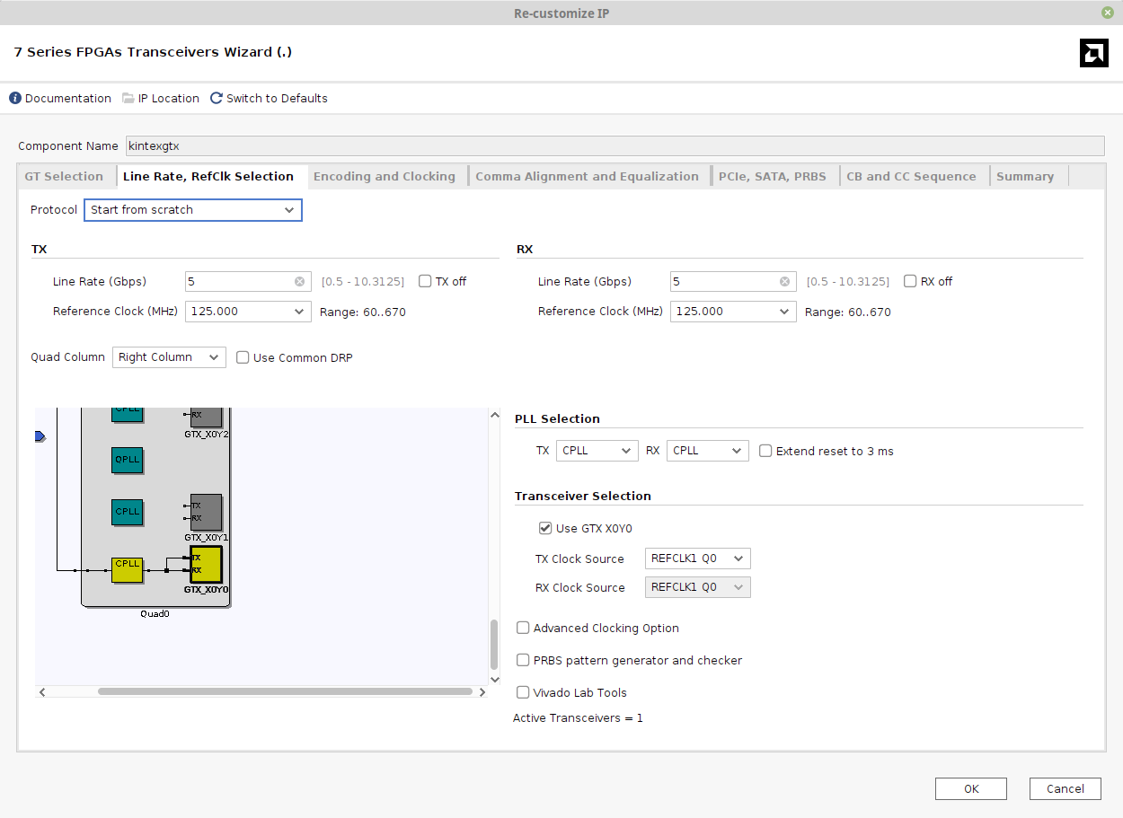
Task: Enable the TX off checkbox
Action: 424,280
